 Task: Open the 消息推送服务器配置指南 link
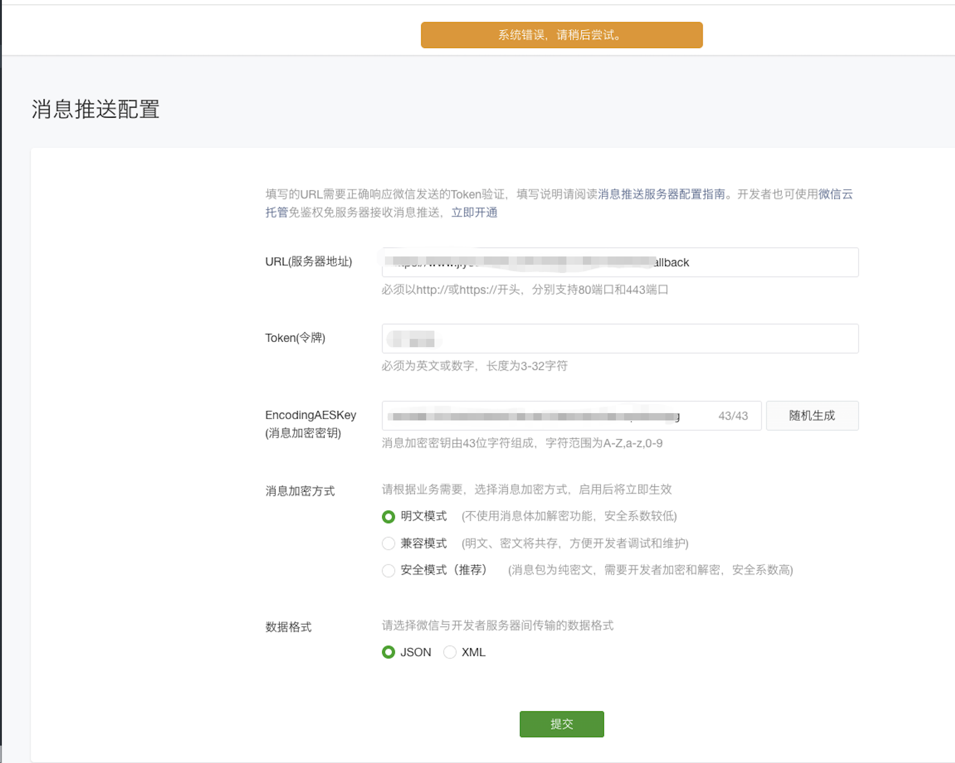pyautogui.click(x=661, y=194)
